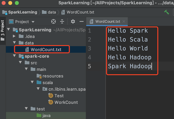Select the Test Scala object icon
The image size is (174, 119).
click(50, 96)
